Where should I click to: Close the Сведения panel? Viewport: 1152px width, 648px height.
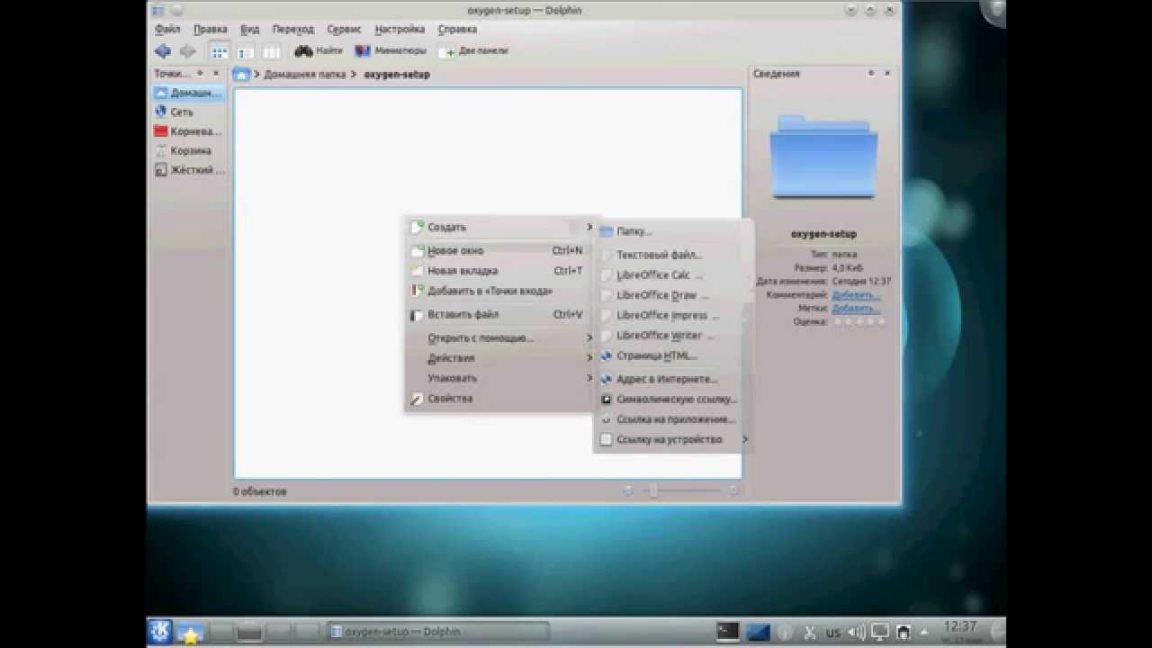point(887,74)
